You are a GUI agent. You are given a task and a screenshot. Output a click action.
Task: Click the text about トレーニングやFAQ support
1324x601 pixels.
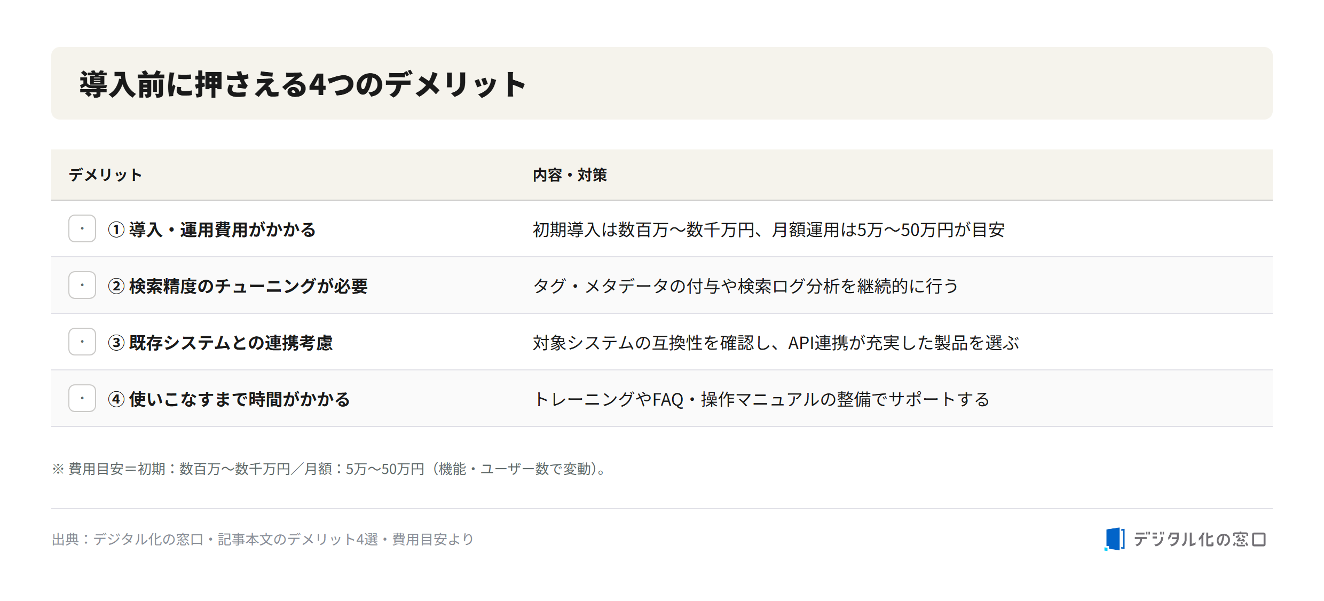761,399
